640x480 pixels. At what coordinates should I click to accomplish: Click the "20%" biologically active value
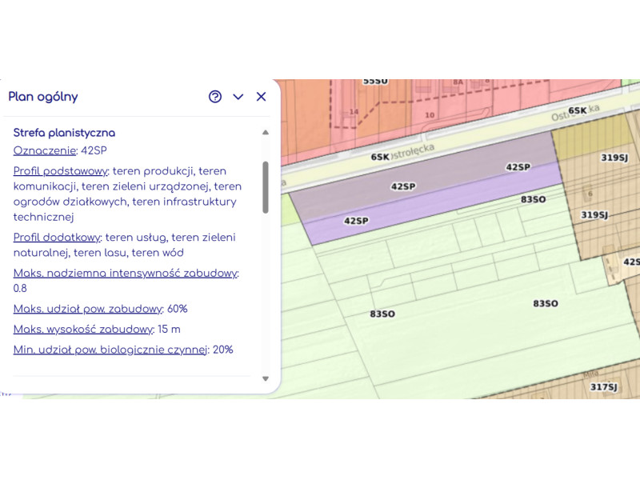(223, 350)
